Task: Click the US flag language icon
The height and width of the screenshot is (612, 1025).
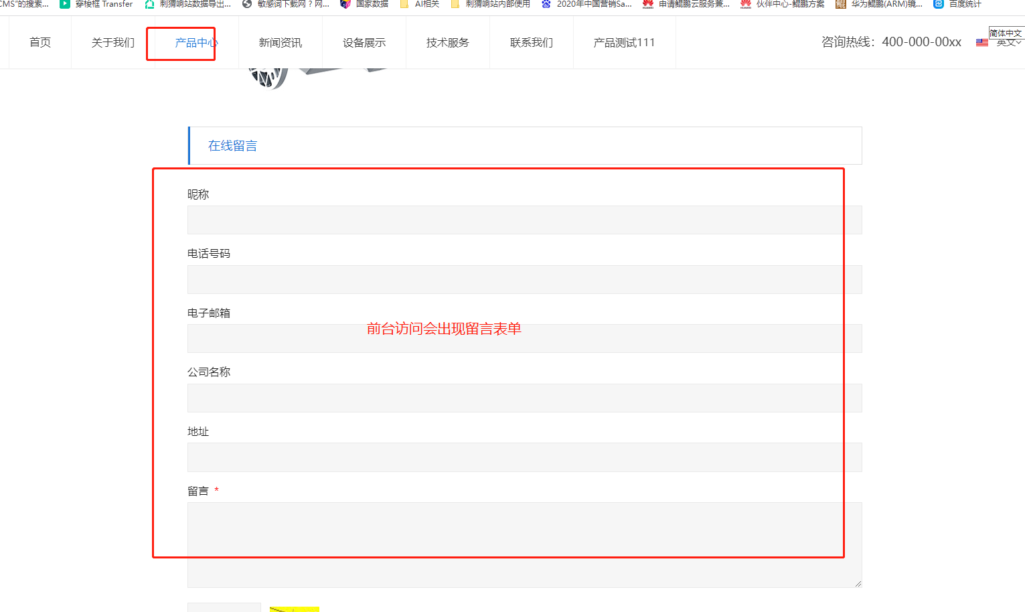Action: [x=982, y=43]
